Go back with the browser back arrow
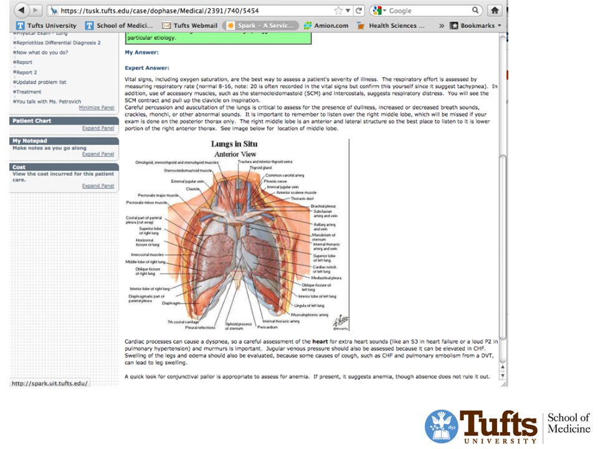The width and height of the screenshot is (598, 449). click(x=22, y=11)
